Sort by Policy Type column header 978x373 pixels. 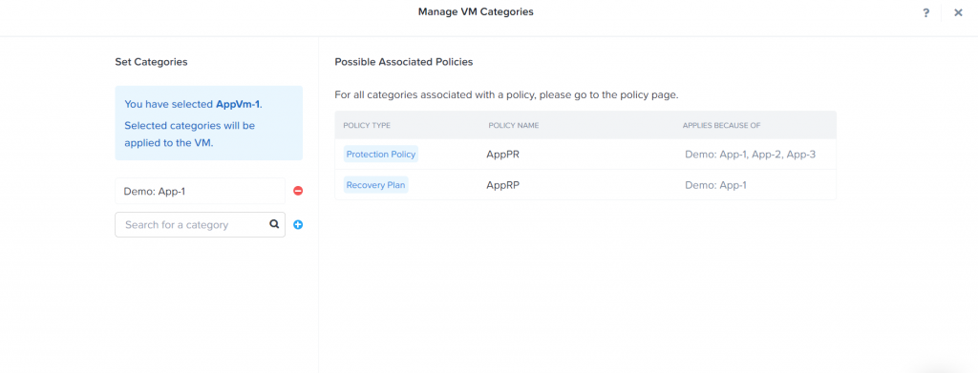click(x=367, y=125)
